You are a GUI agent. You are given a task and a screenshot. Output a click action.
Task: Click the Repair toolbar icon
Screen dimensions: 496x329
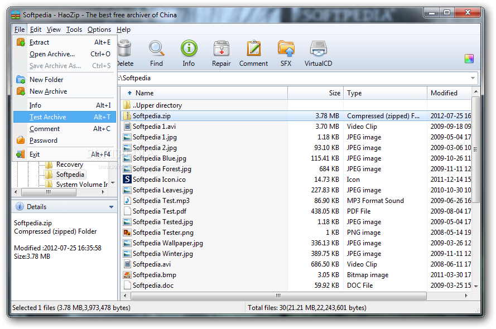pos(221,49)
